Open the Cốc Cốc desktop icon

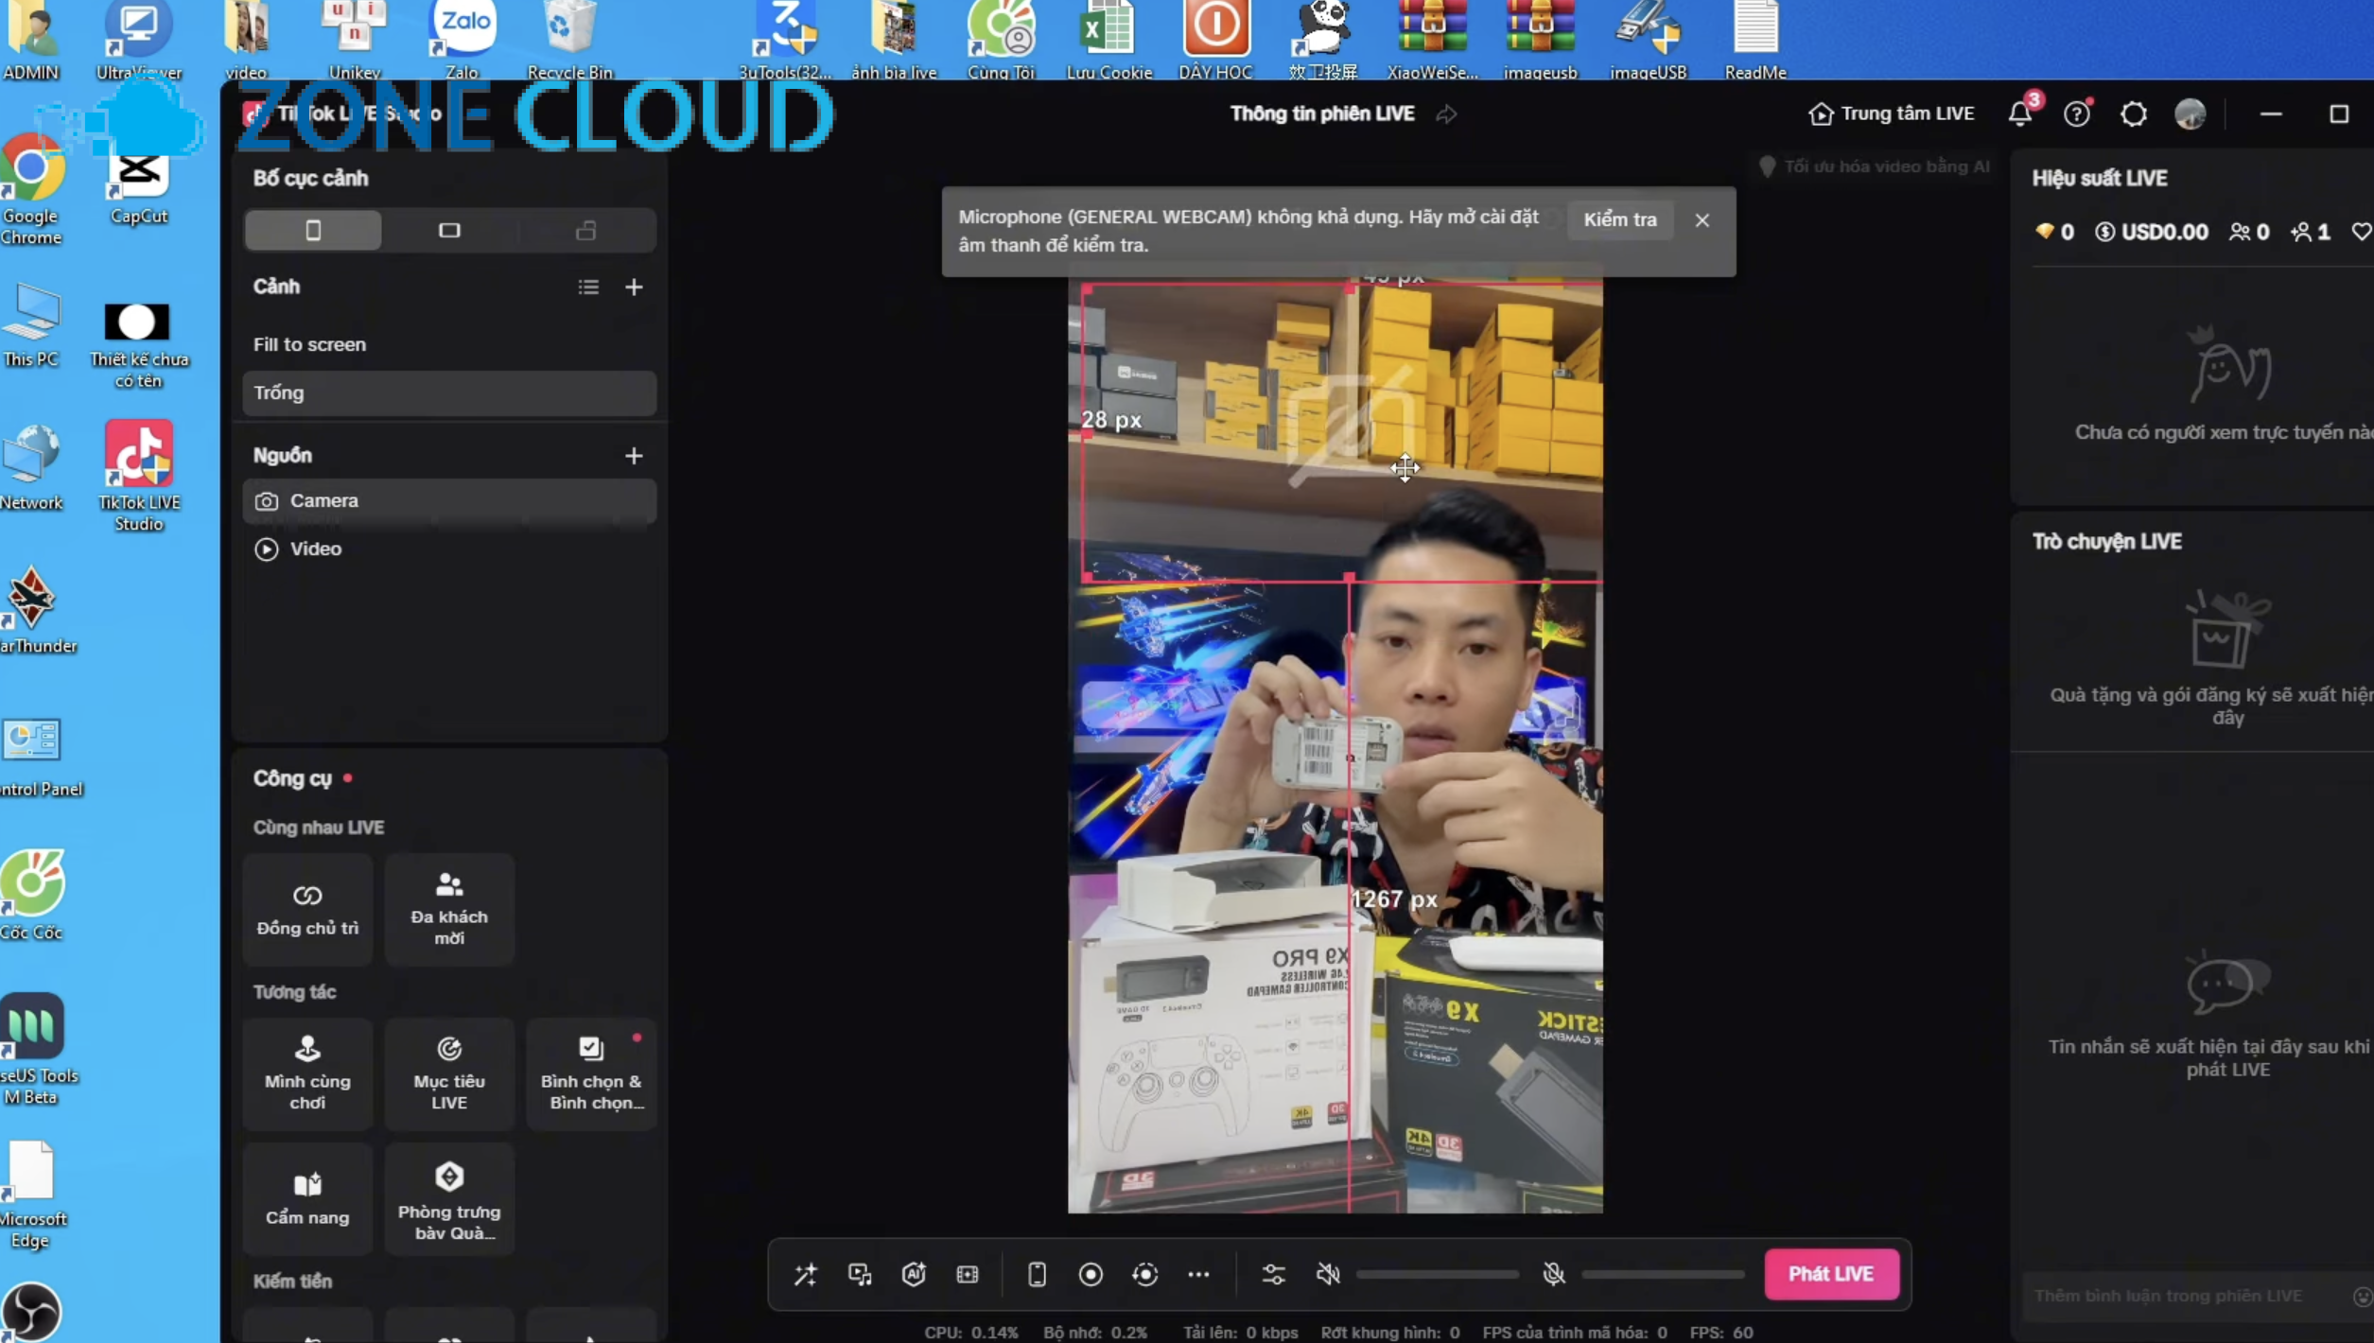click(32, 894)
